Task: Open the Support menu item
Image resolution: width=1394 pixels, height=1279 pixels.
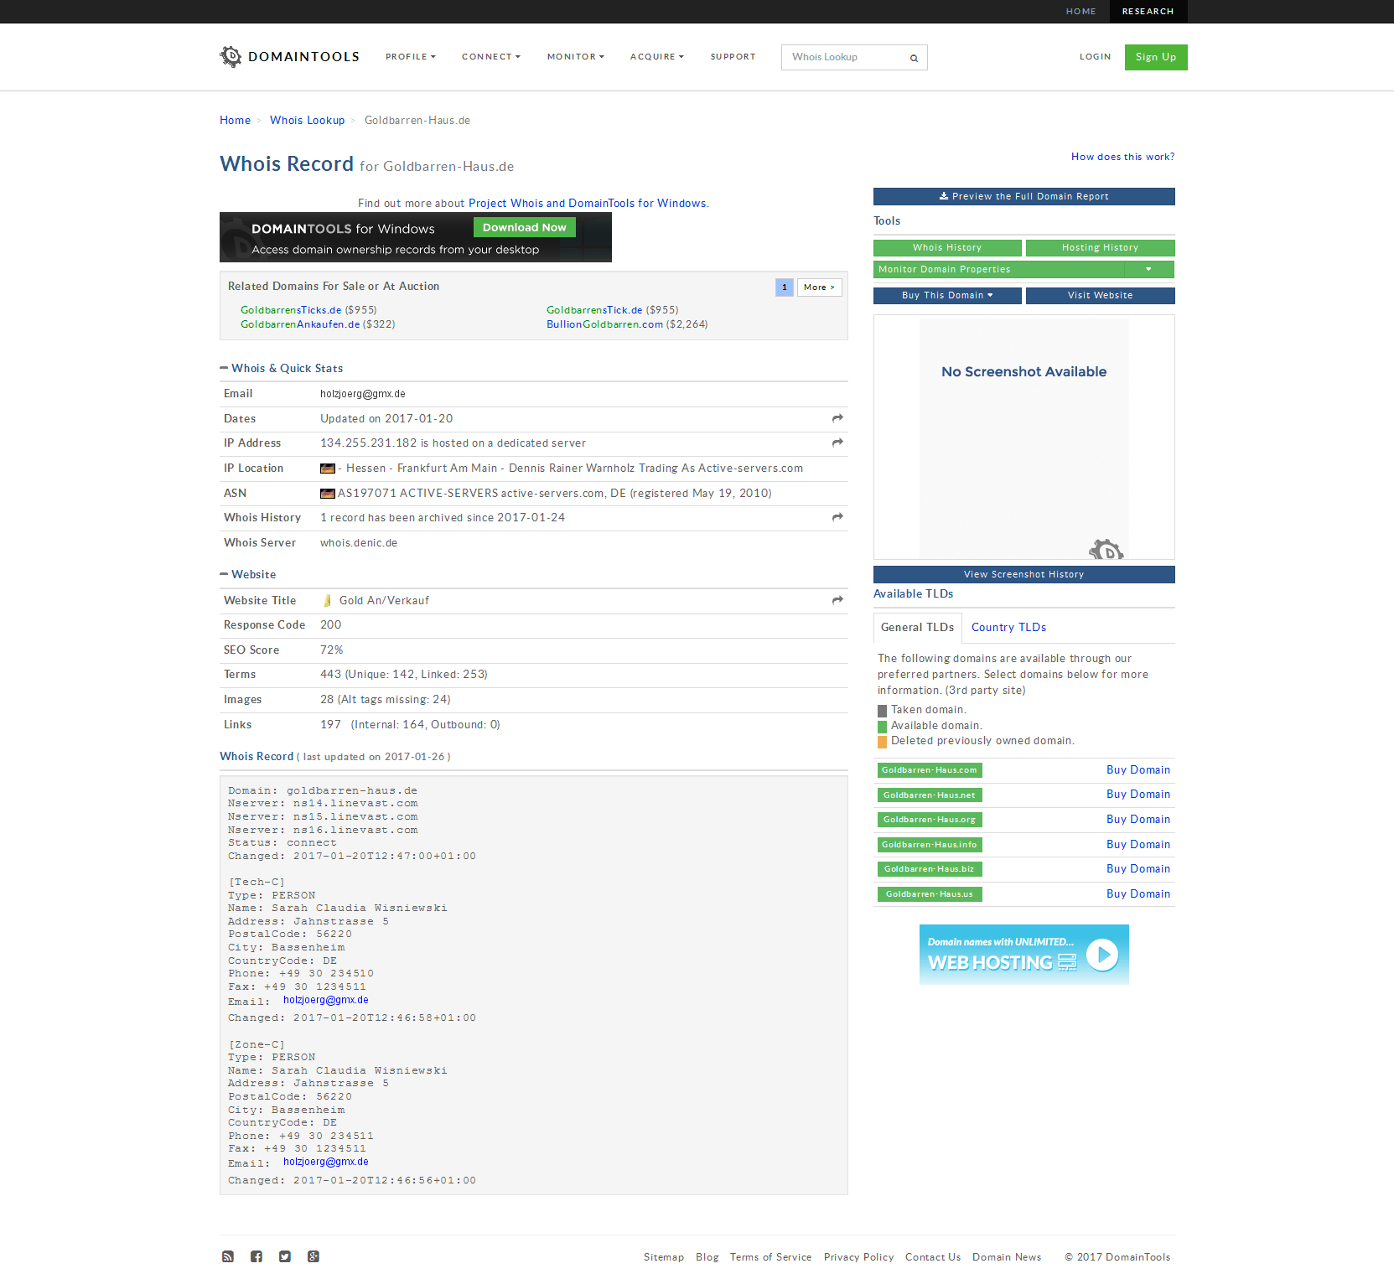Action: pos(733,57)
